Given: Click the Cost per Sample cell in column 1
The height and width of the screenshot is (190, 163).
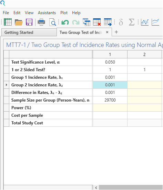Looking at the screenshot, I should pyautogui.click(x=110, y=115).
